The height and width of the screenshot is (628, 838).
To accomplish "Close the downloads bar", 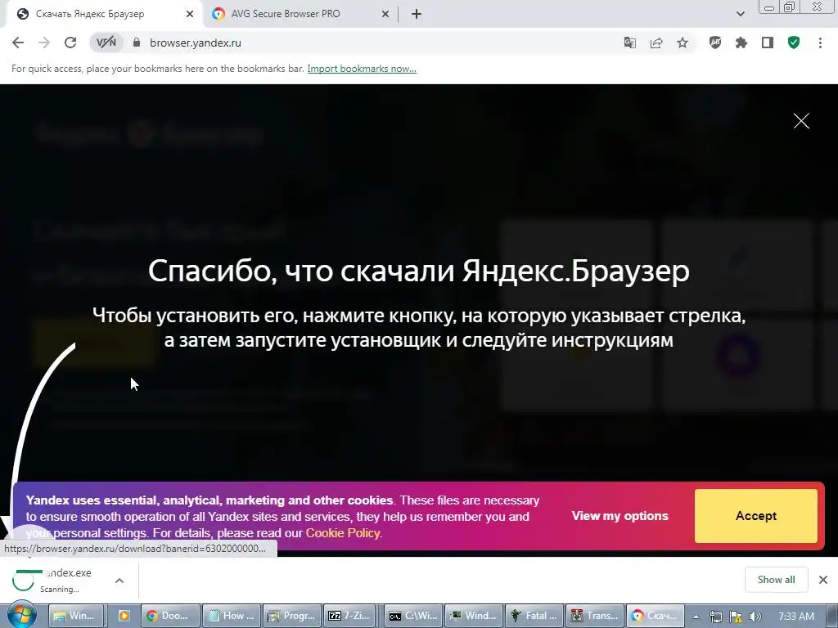I will (823, 580).
